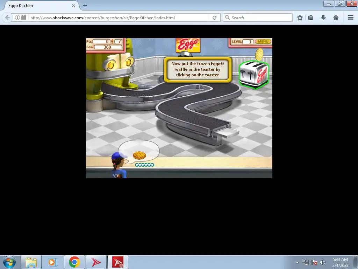Reload the current page
The width and height of the screenshot is (358, 269).
214,18
